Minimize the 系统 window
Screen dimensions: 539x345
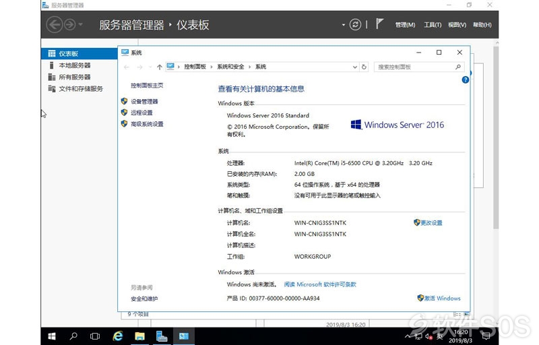coord(418,53)
